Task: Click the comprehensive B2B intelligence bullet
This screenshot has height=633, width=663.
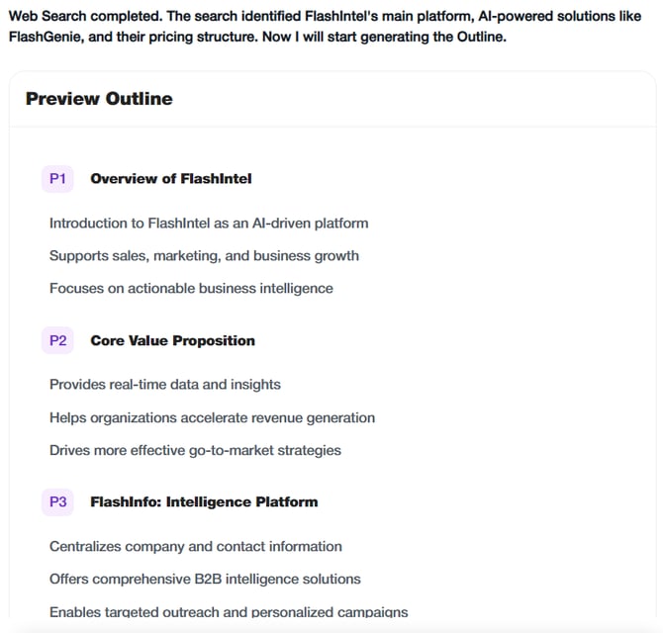Action: [205, 580]
